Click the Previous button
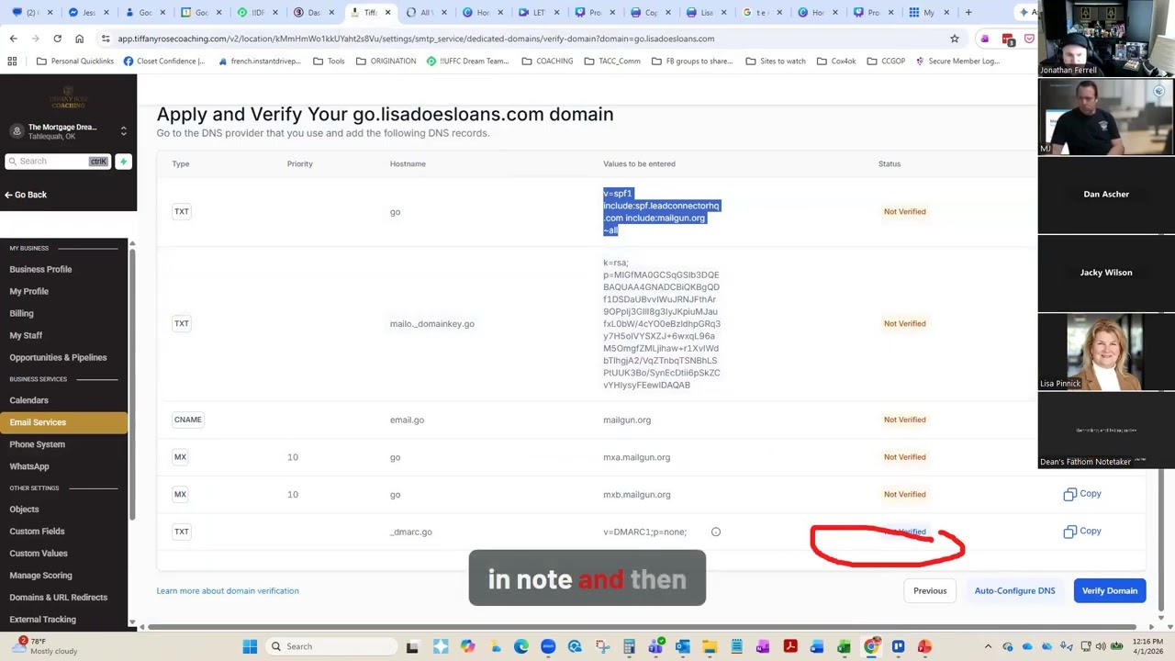 click(930, 591)
